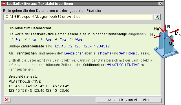181x105 pixels.
Task: Click the blue Komma text
Action: point(106,53)
